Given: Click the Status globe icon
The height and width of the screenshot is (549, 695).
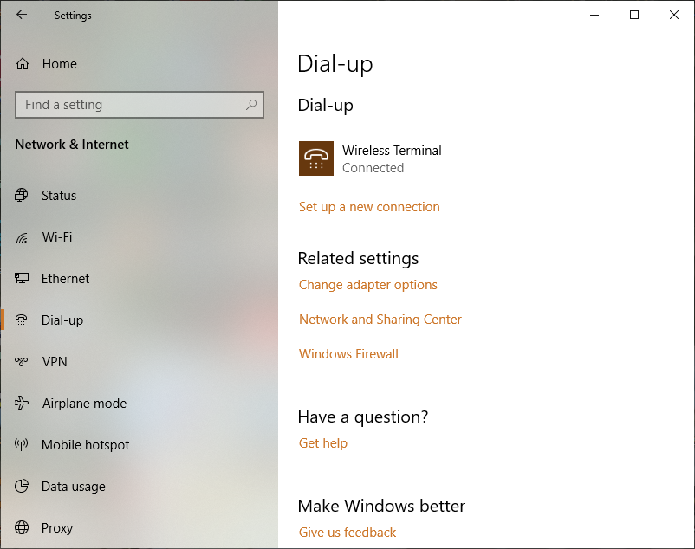Looking at the screenshot, I should tap(22, 195).
